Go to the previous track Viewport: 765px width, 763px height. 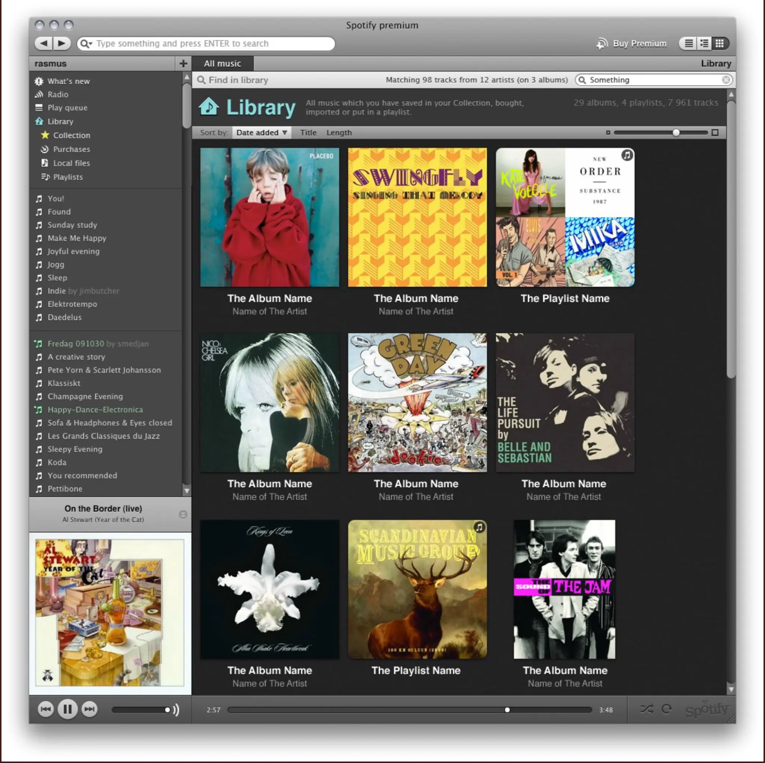point(46,709)
